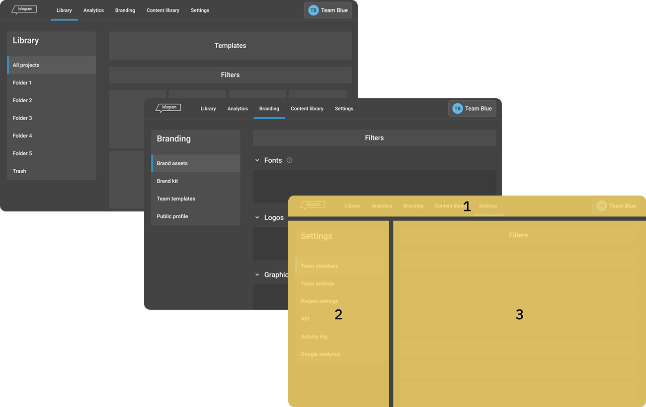
Task: Open Analytics tab in Library window
Action: click(93, 10)
